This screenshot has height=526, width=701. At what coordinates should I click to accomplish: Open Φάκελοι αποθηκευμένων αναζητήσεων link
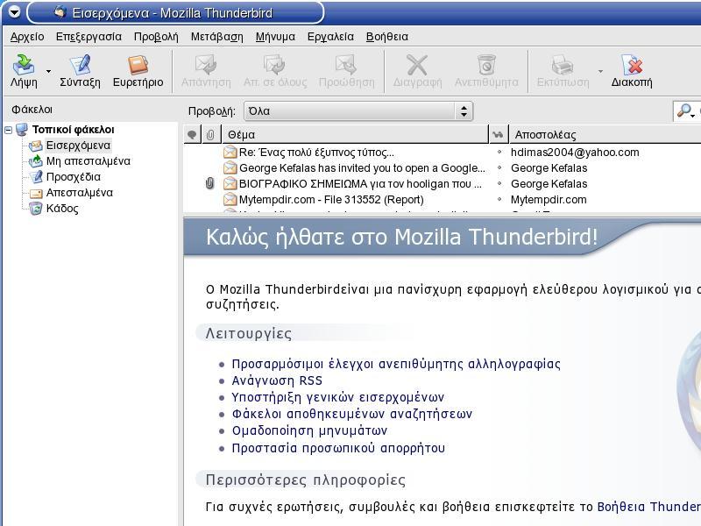coord(352,414)
